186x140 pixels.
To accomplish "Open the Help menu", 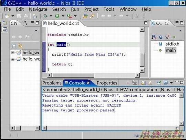I will click(146, 9).
